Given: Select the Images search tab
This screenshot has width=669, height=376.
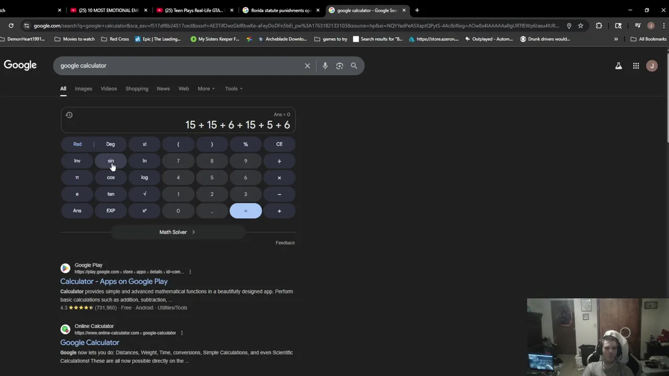Looking at the screenshot, I should [83, 89].
